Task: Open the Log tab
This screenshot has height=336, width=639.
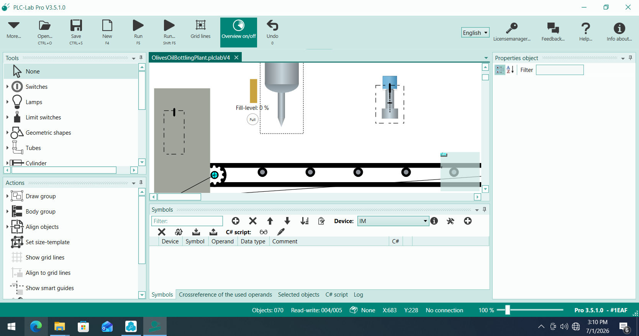Action: (358, 294)
